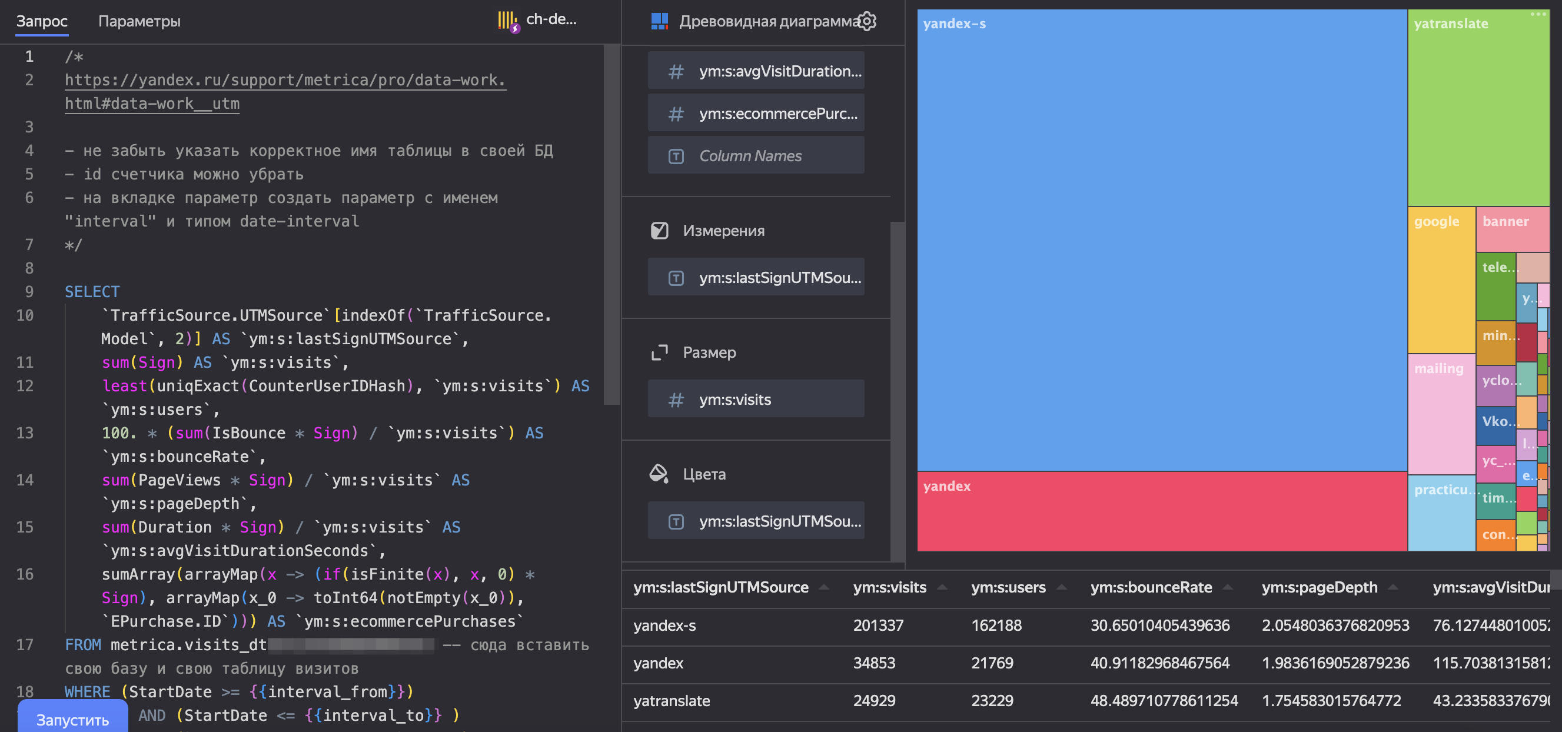This screenshot has height=732, width=1562.
Task: Sort by ym:s:lastSignUTMSource header arrow
Action: (824, 587)
